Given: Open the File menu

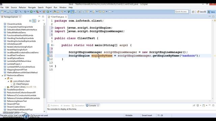Looking at the screenshot, I should click(2, 7).
